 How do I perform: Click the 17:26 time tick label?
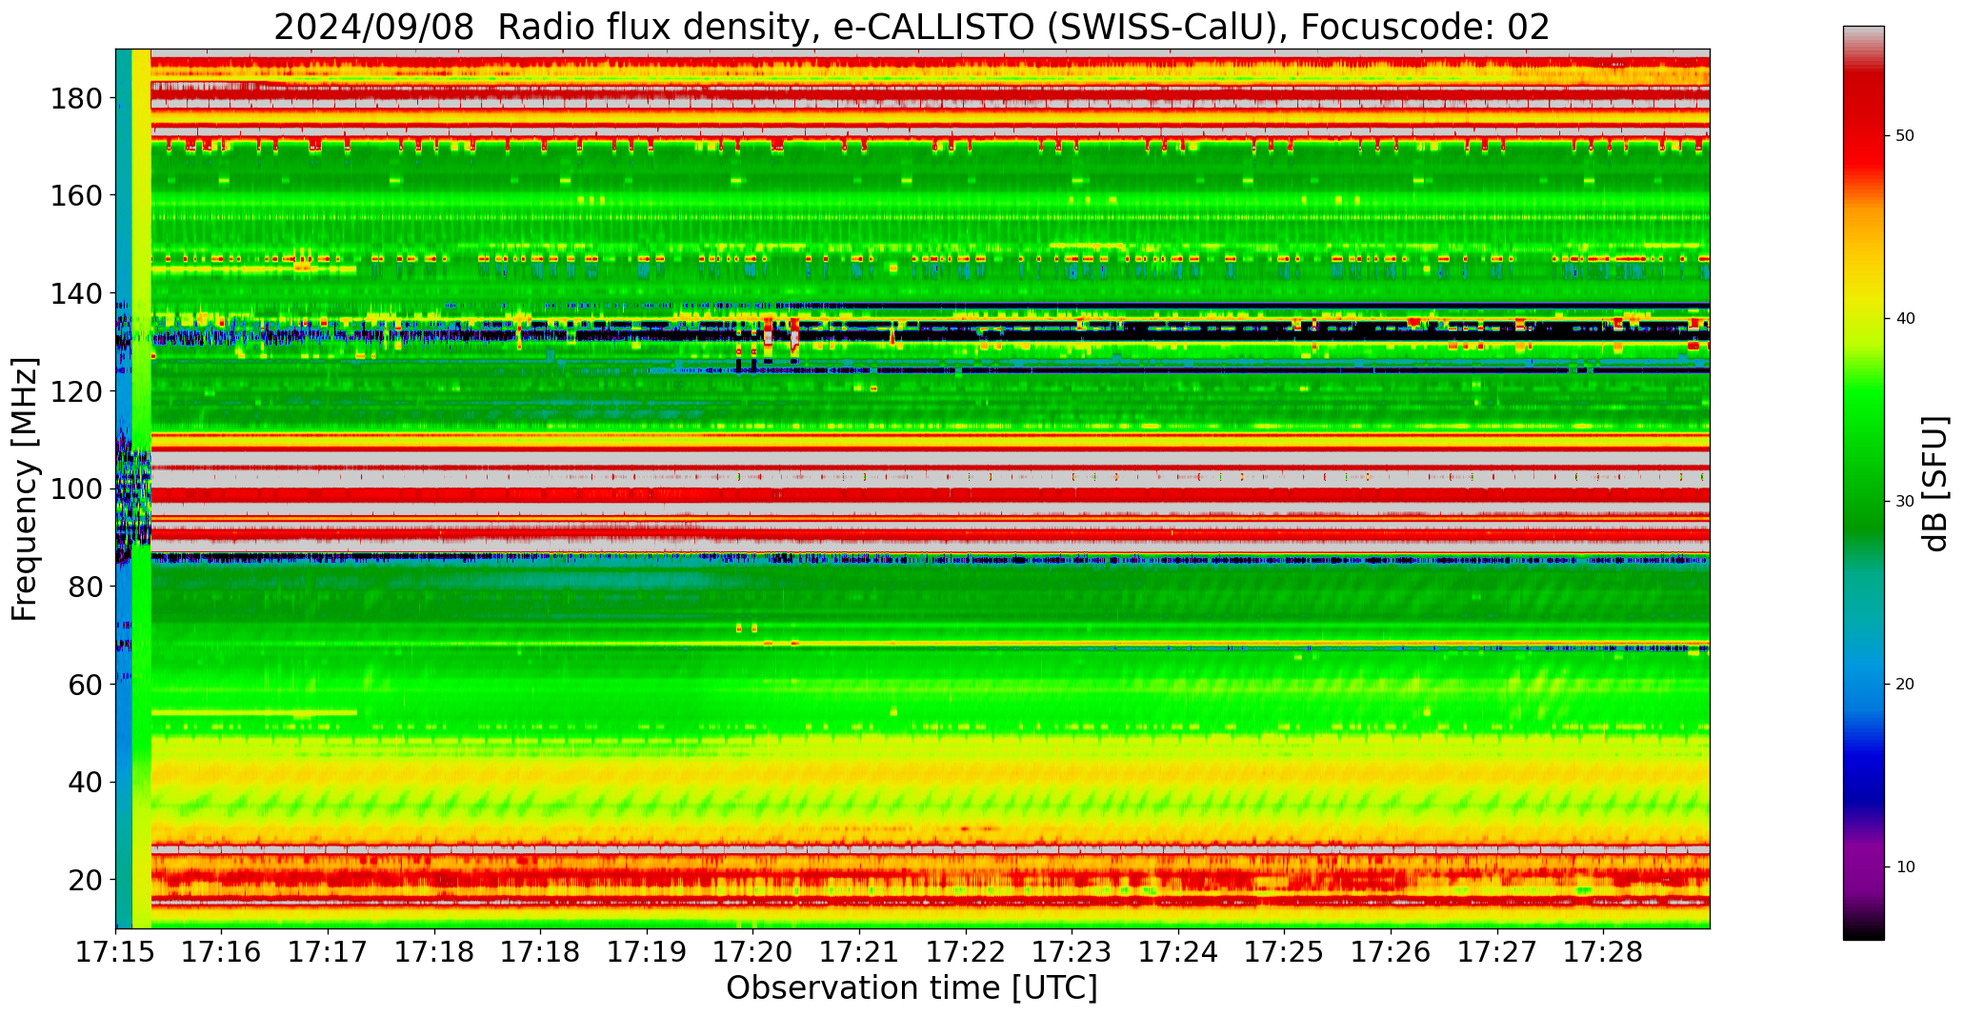pos(1391,951)
